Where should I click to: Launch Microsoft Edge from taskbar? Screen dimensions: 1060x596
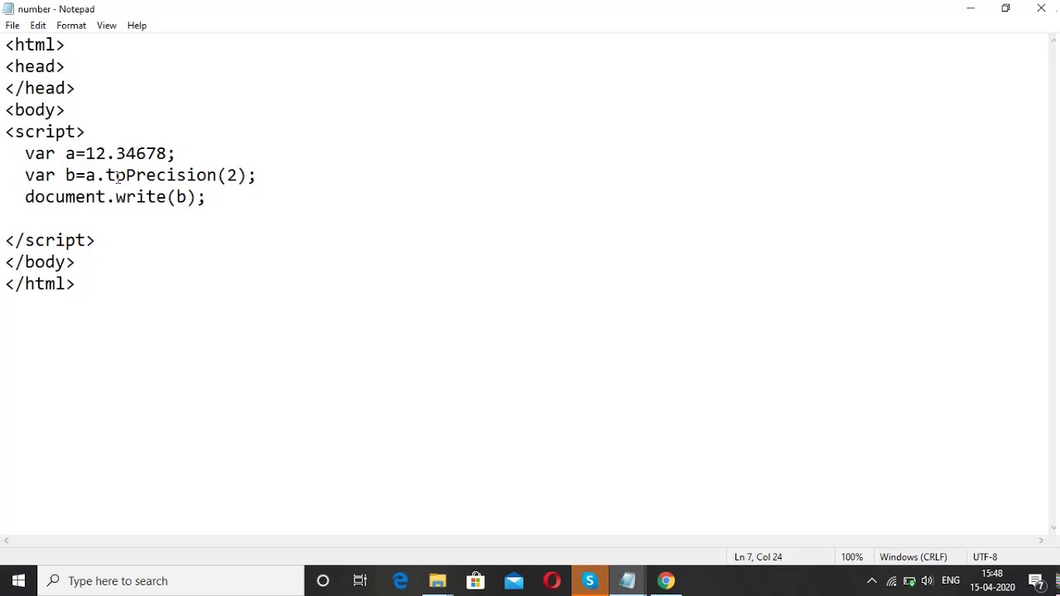pyautogui.click(x=400, y=581)
